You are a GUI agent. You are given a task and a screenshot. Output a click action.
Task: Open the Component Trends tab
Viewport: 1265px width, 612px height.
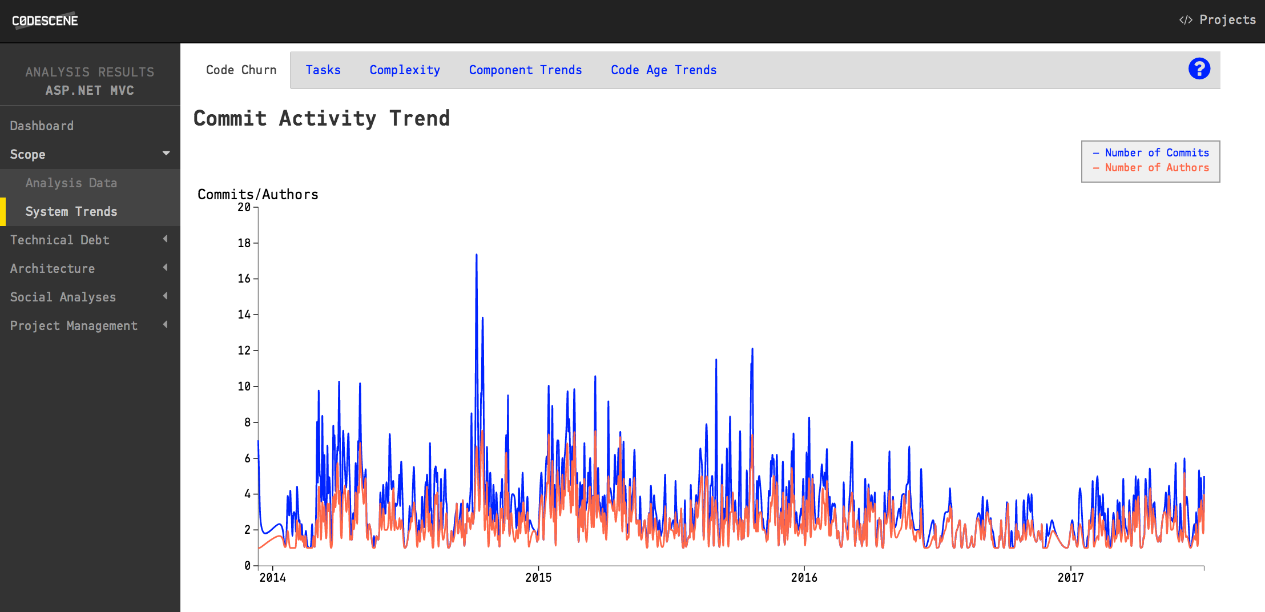tap(525, 70)
